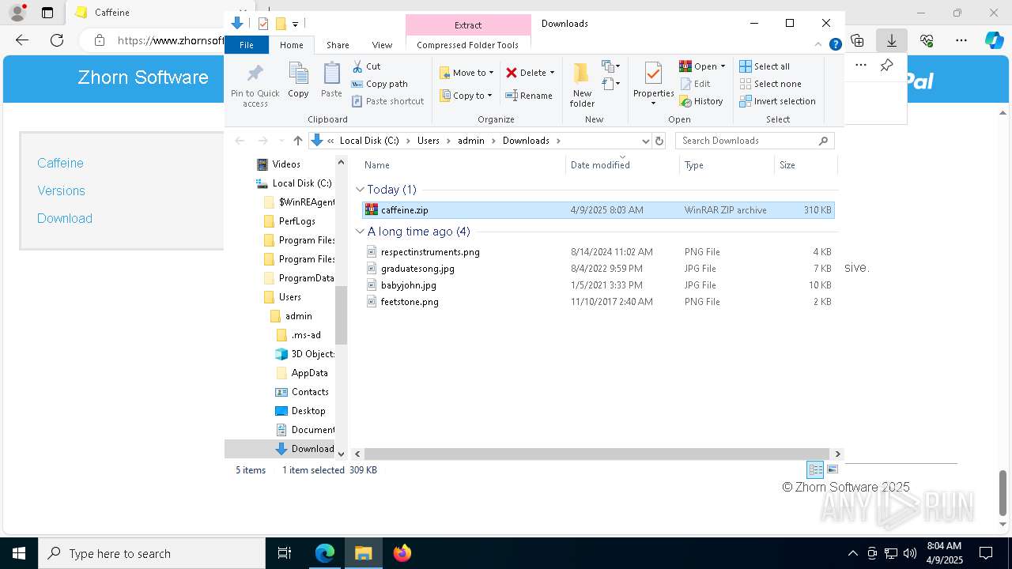Click Select all in ribbon
Image resolution: width=1012 pixels, height=569 pixels.
coord(765,66)
